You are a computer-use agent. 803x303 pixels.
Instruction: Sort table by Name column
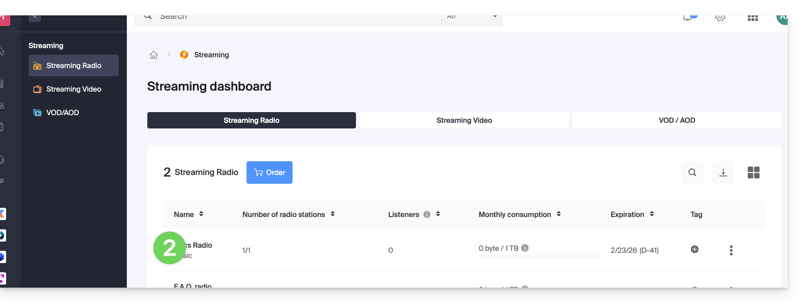pos(201,214)
